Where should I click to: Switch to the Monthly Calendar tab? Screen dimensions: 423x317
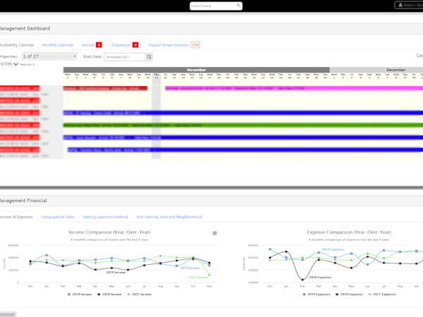click(x=58, y=45)
